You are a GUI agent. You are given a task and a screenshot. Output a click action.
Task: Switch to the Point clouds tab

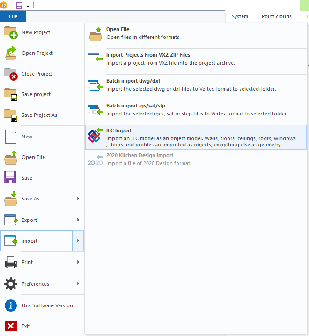coord(277,16)
